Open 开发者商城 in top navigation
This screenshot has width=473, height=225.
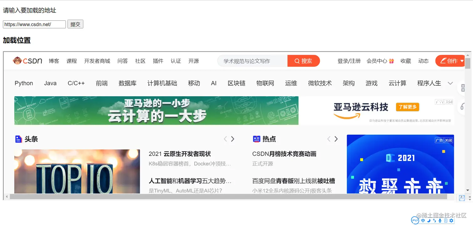point(97,61)
